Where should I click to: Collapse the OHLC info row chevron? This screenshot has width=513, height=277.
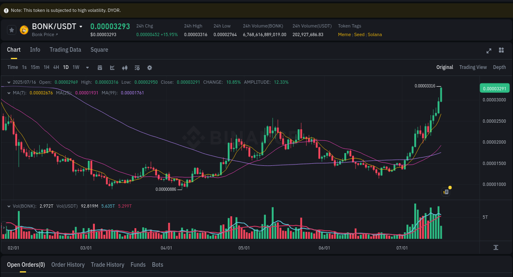(x=9, y=82)
